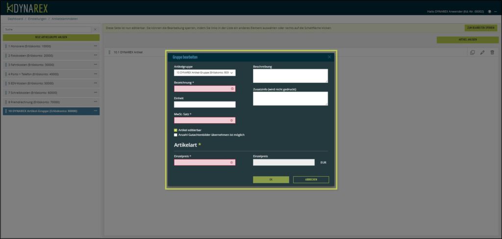This screenshot has width=502, height=239.
Task: Open the Artikelgruppe dropdown
Action: tap(204, 73)
